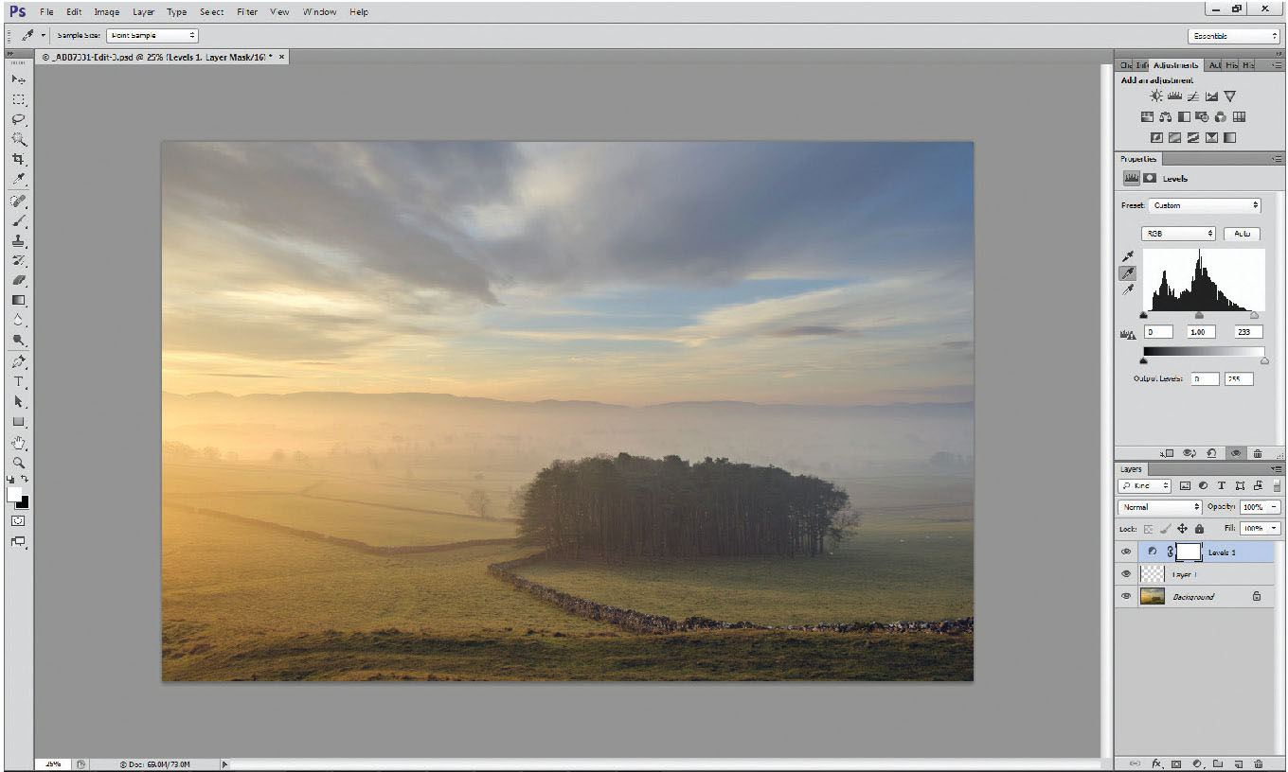Viewport: 1288px width, 772px height.
Task: Toggle lock position in Layers panel
Action: coord(1182,529)
